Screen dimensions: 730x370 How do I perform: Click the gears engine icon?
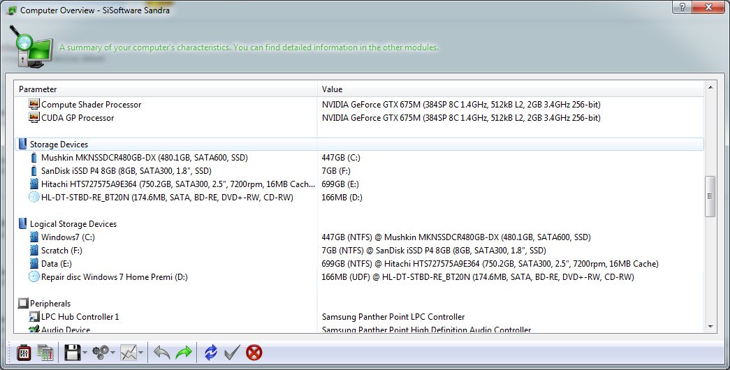100,353
